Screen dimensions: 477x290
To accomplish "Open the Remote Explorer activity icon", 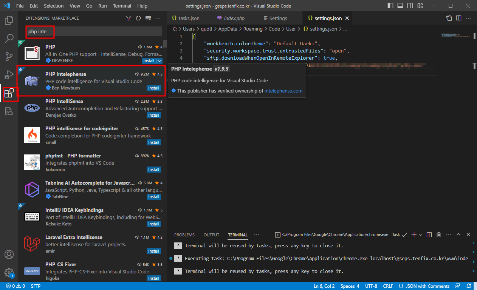I will (x=9, y=111).
